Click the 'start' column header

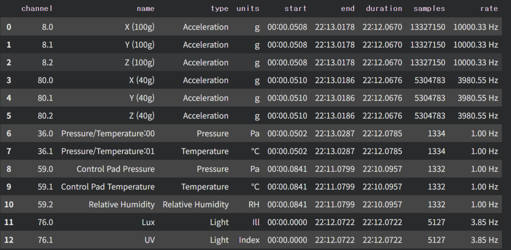coord(295,8)
